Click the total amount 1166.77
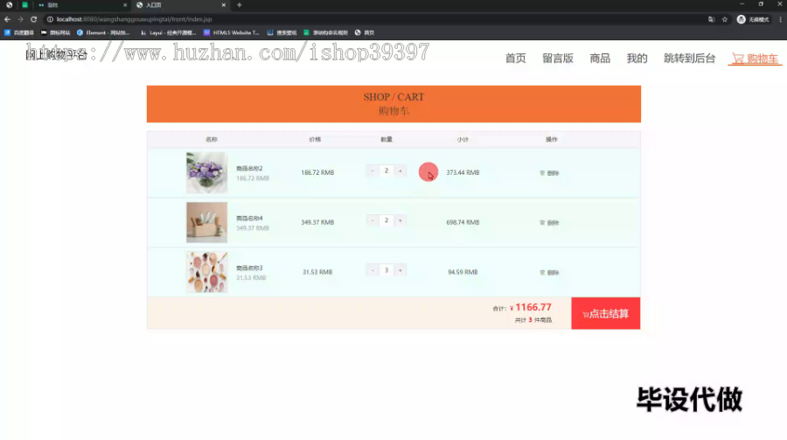The height and width of the screenshot is (440, 787). (533, 307)
